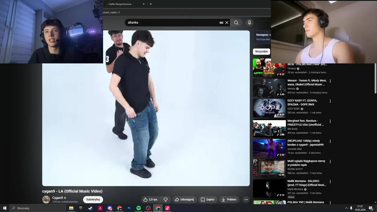The height and width of the screenshot is (212, 377).
Task: Dislike the video with the thumbs-down icon
Action: (166, 200)
